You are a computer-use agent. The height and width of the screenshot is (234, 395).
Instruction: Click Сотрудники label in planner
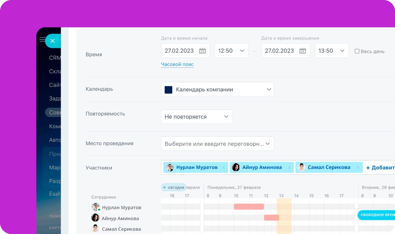click(x=104, y=197)
